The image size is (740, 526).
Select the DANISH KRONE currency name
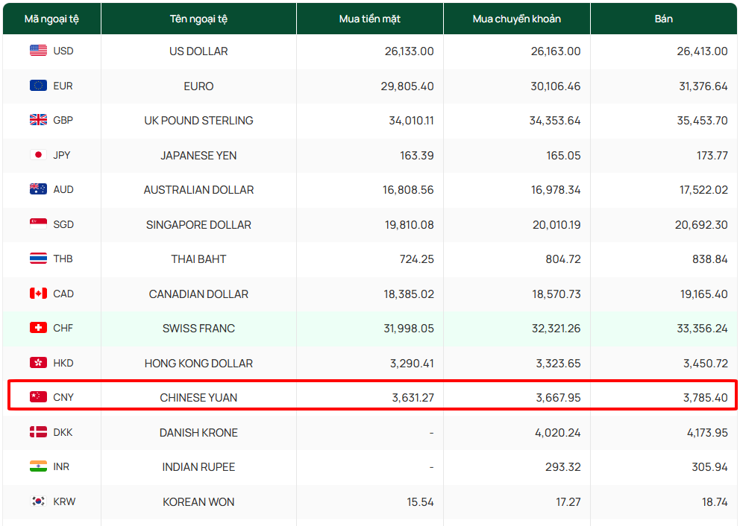pos(198,432)
